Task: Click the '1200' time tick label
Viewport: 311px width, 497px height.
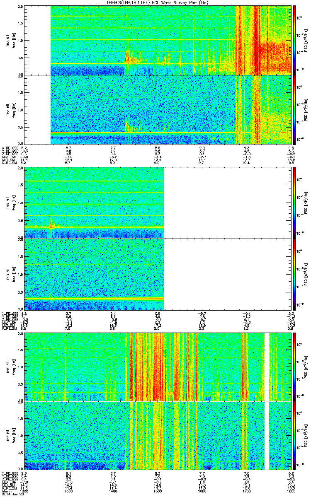Action: [x=24, y=490]
